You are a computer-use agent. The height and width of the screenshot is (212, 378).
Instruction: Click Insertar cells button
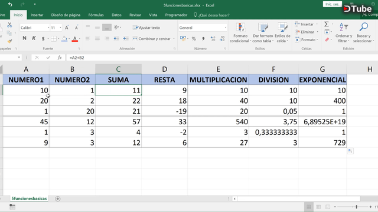pyautogui.click(x=304, y=24)
